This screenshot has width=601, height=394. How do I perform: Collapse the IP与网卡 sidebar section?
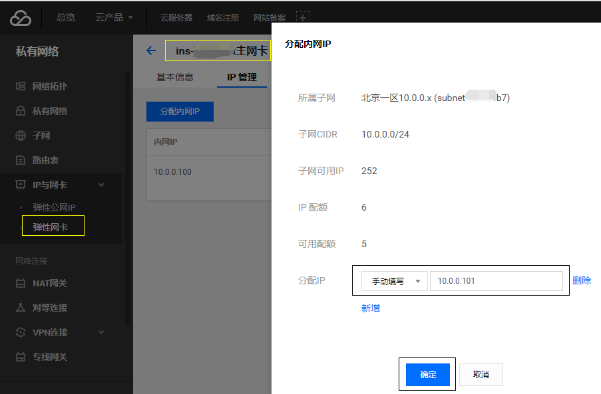click(101, 185)
